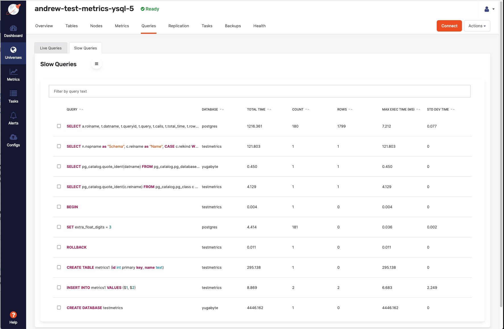
Task: Sort by the DATABASE column arrows
Action: [x=222, y=109]
